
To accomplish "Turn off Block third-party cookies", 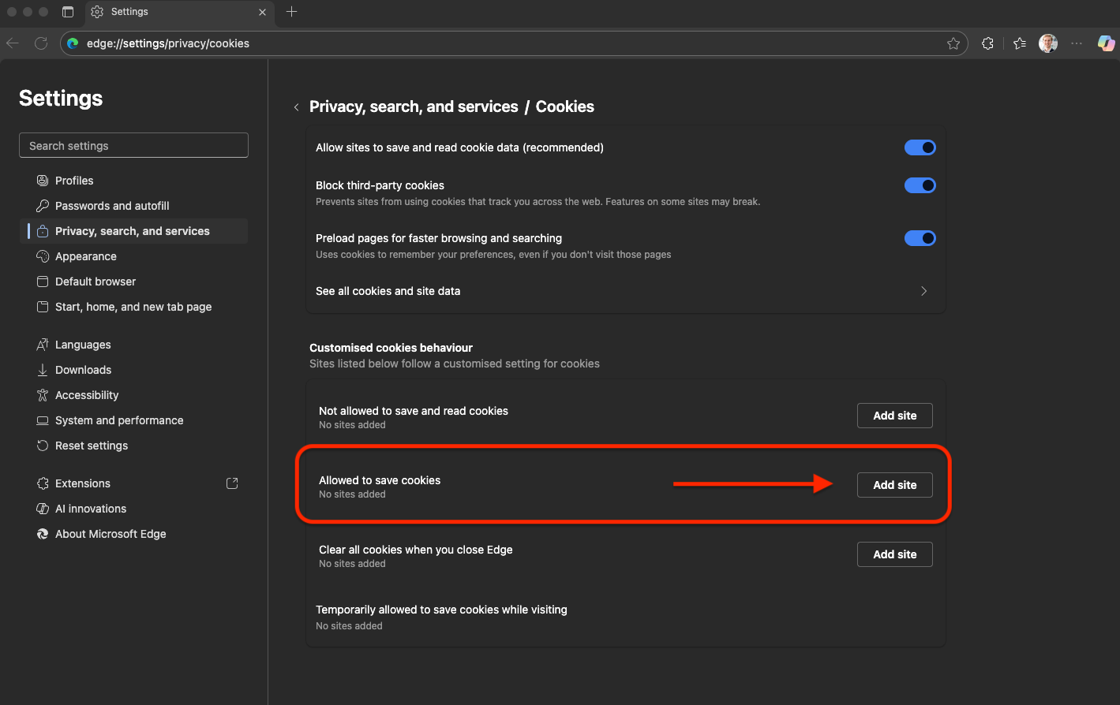I will tap(920, 185).
